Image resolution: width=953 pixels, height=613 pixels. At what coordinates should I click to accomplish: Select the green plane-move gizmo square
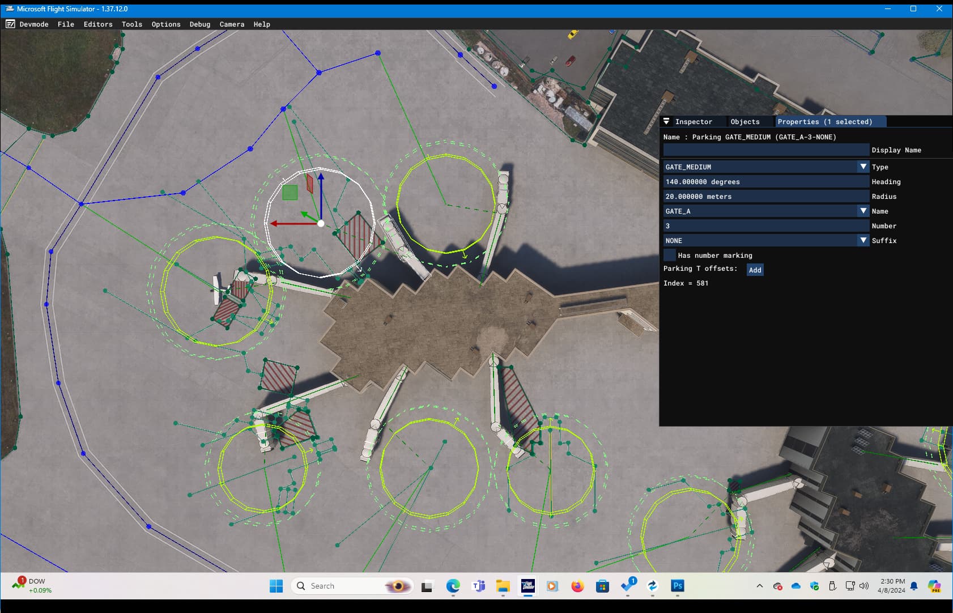pos(290,193)
